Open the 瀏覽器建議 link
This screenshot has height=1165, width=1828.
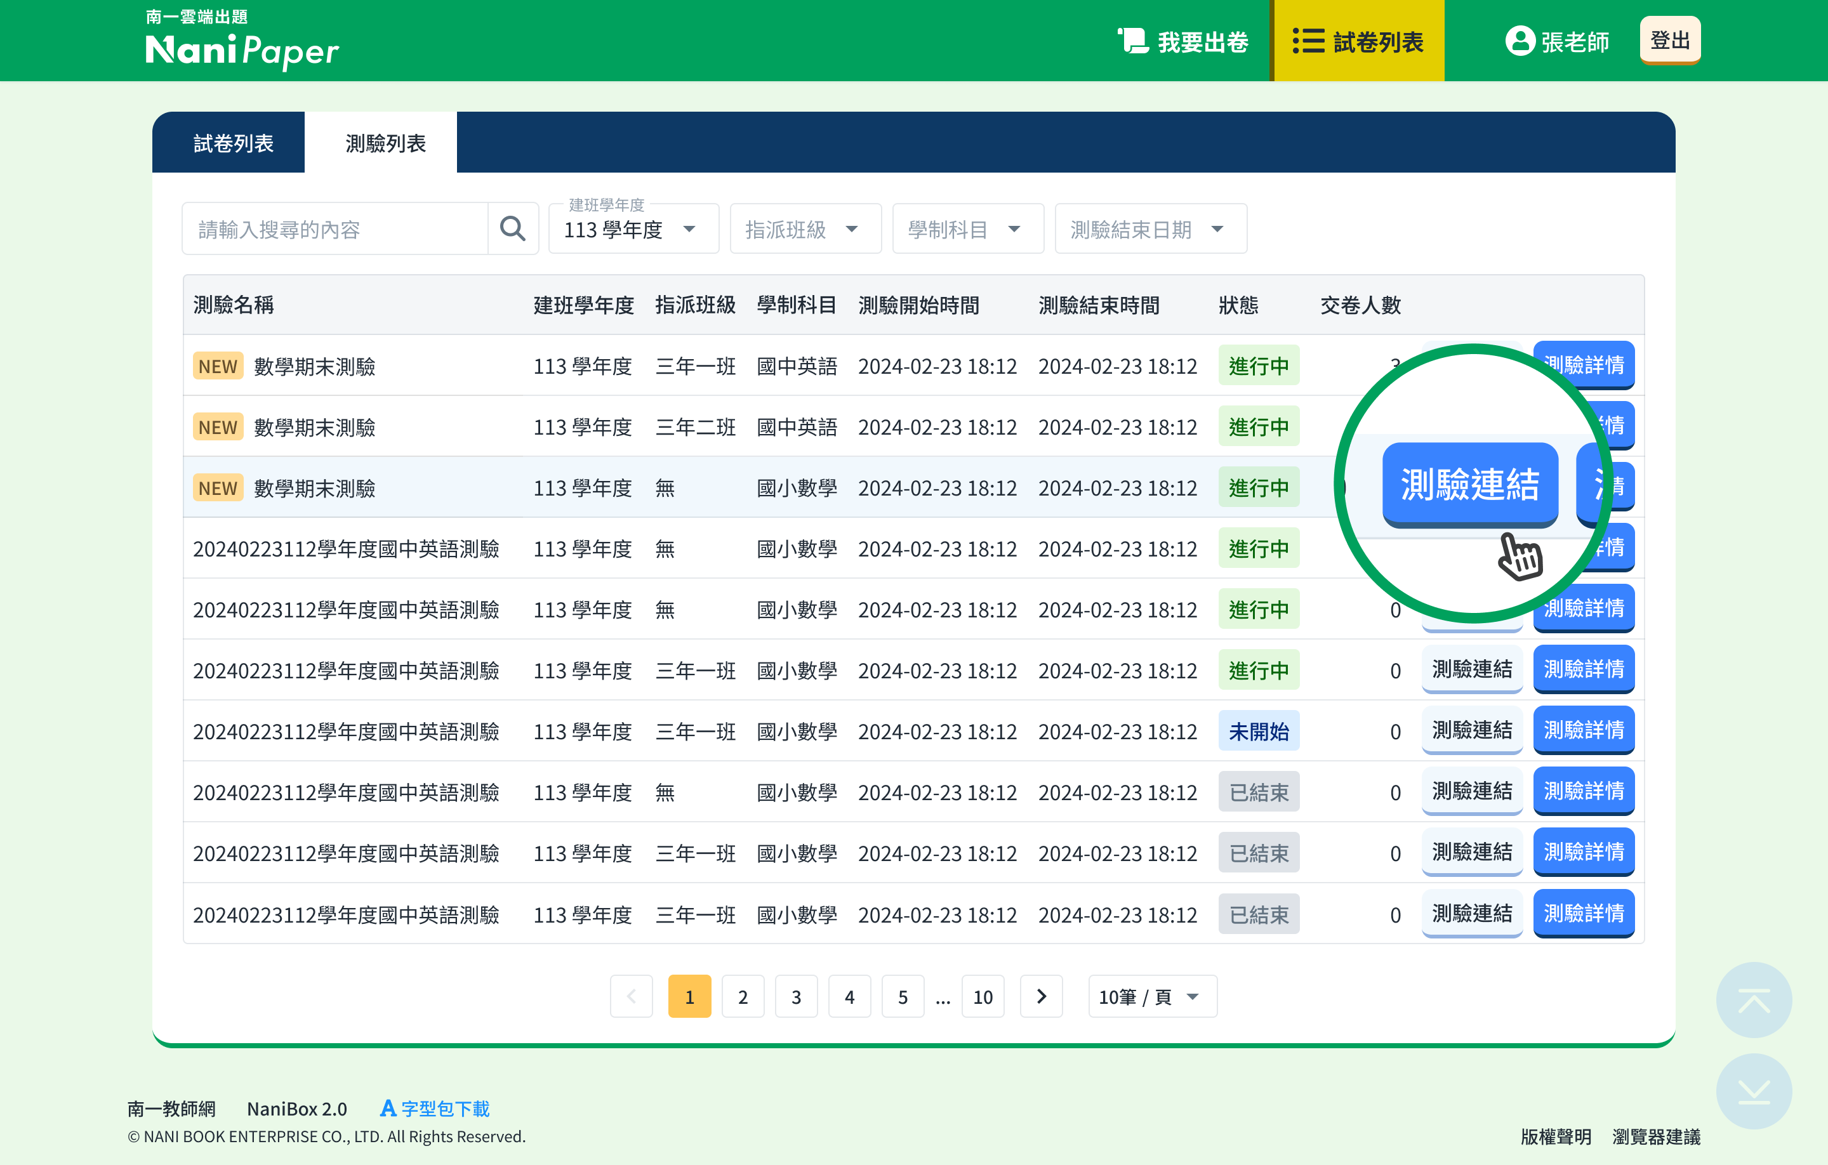(x=1656, y=1136)
